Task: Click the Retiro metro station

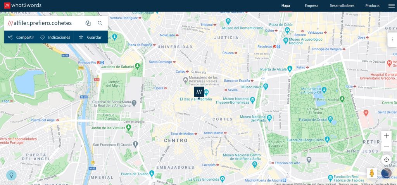Action: 302,67
